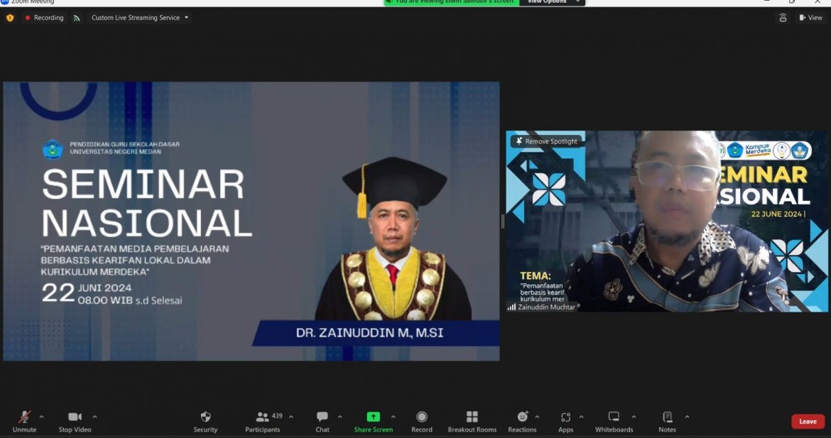This screenshot has height=438, width=831.
Task: Click the meeting information icon
Action: (x=9, y=17)
